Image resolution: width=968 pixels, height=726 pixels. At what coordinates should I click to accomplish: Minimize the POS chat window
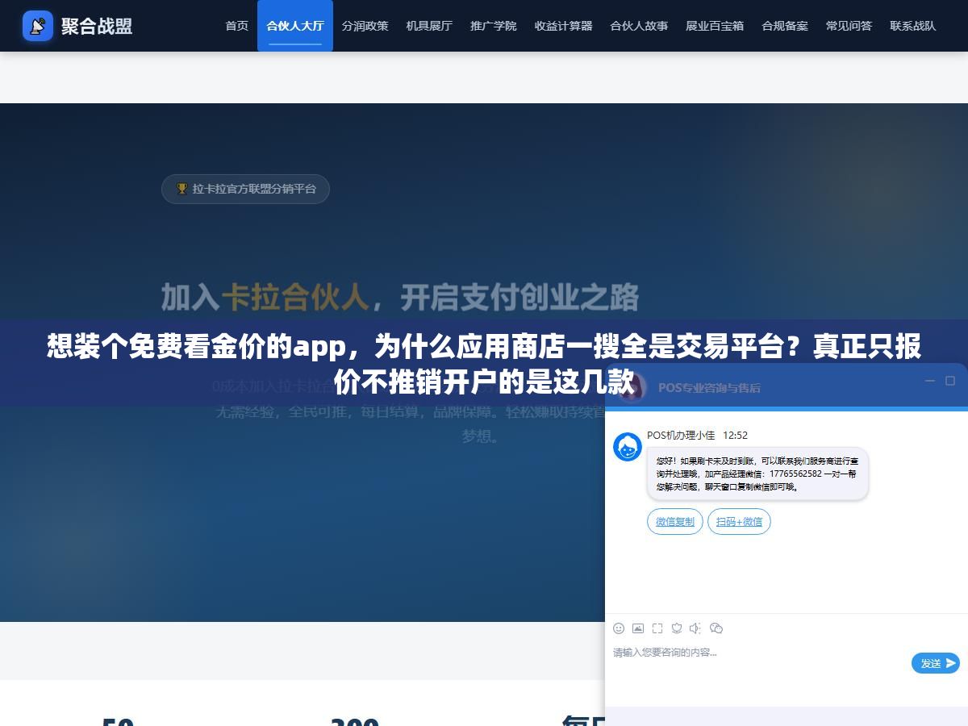pyautogui.click(x=930, y=381)
